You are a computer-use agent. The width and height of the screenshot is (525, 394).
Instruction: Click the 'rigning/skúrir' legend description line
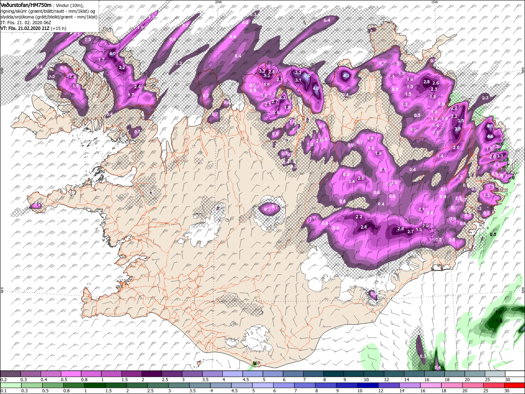[x=48, y=11]
